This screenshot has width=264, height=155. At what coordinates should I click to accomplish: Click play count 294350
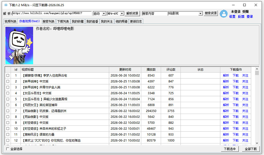151,111
